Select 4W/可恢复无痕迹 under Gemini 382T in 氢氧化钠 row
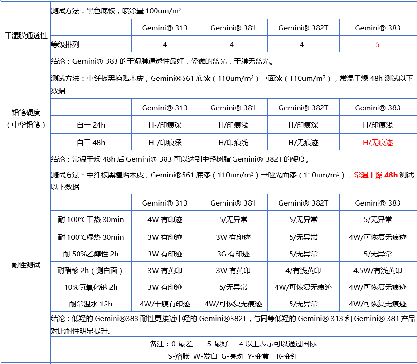 click(303, 287)
